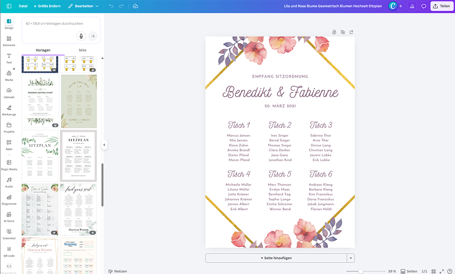Expand the Bearbeiten dropdown
Screen dimensions: 455x274
tap(84, 6)
